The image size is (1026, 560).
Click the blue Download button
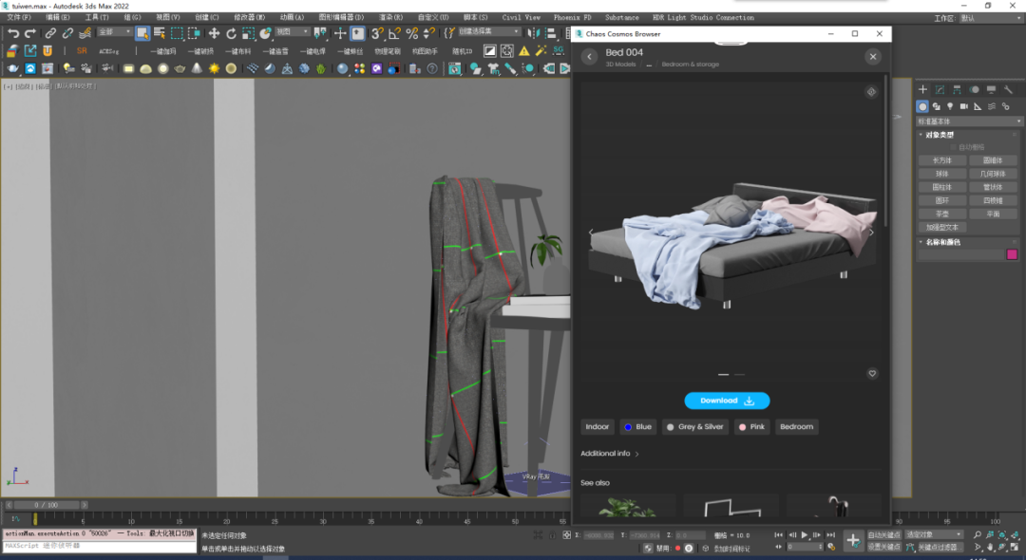point(727,401)
